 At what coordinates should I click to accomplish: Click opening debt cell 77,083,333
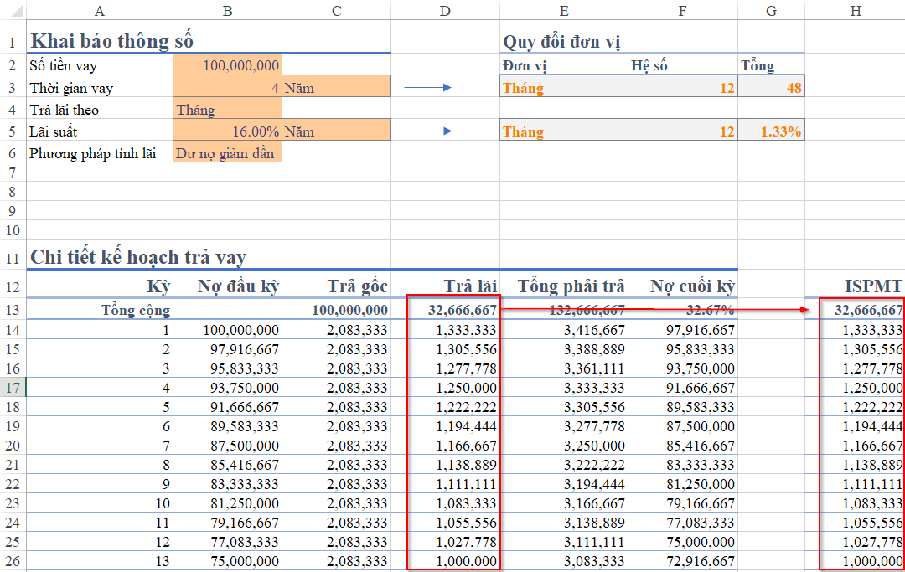pyautogui.click(x=227, y=542)
